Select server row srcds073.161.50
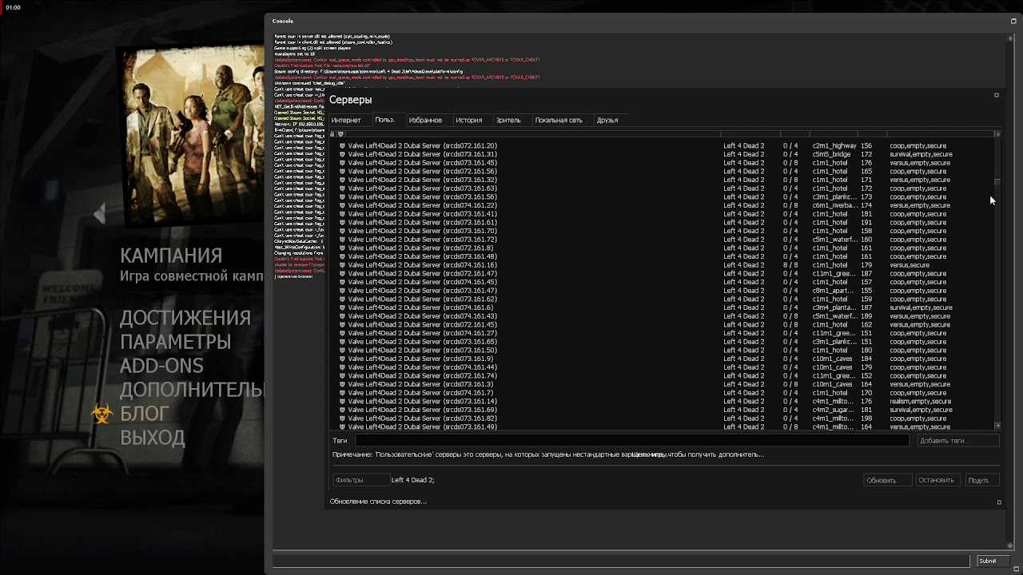This screenshot has width=1023, height=575. pos(663,351)
